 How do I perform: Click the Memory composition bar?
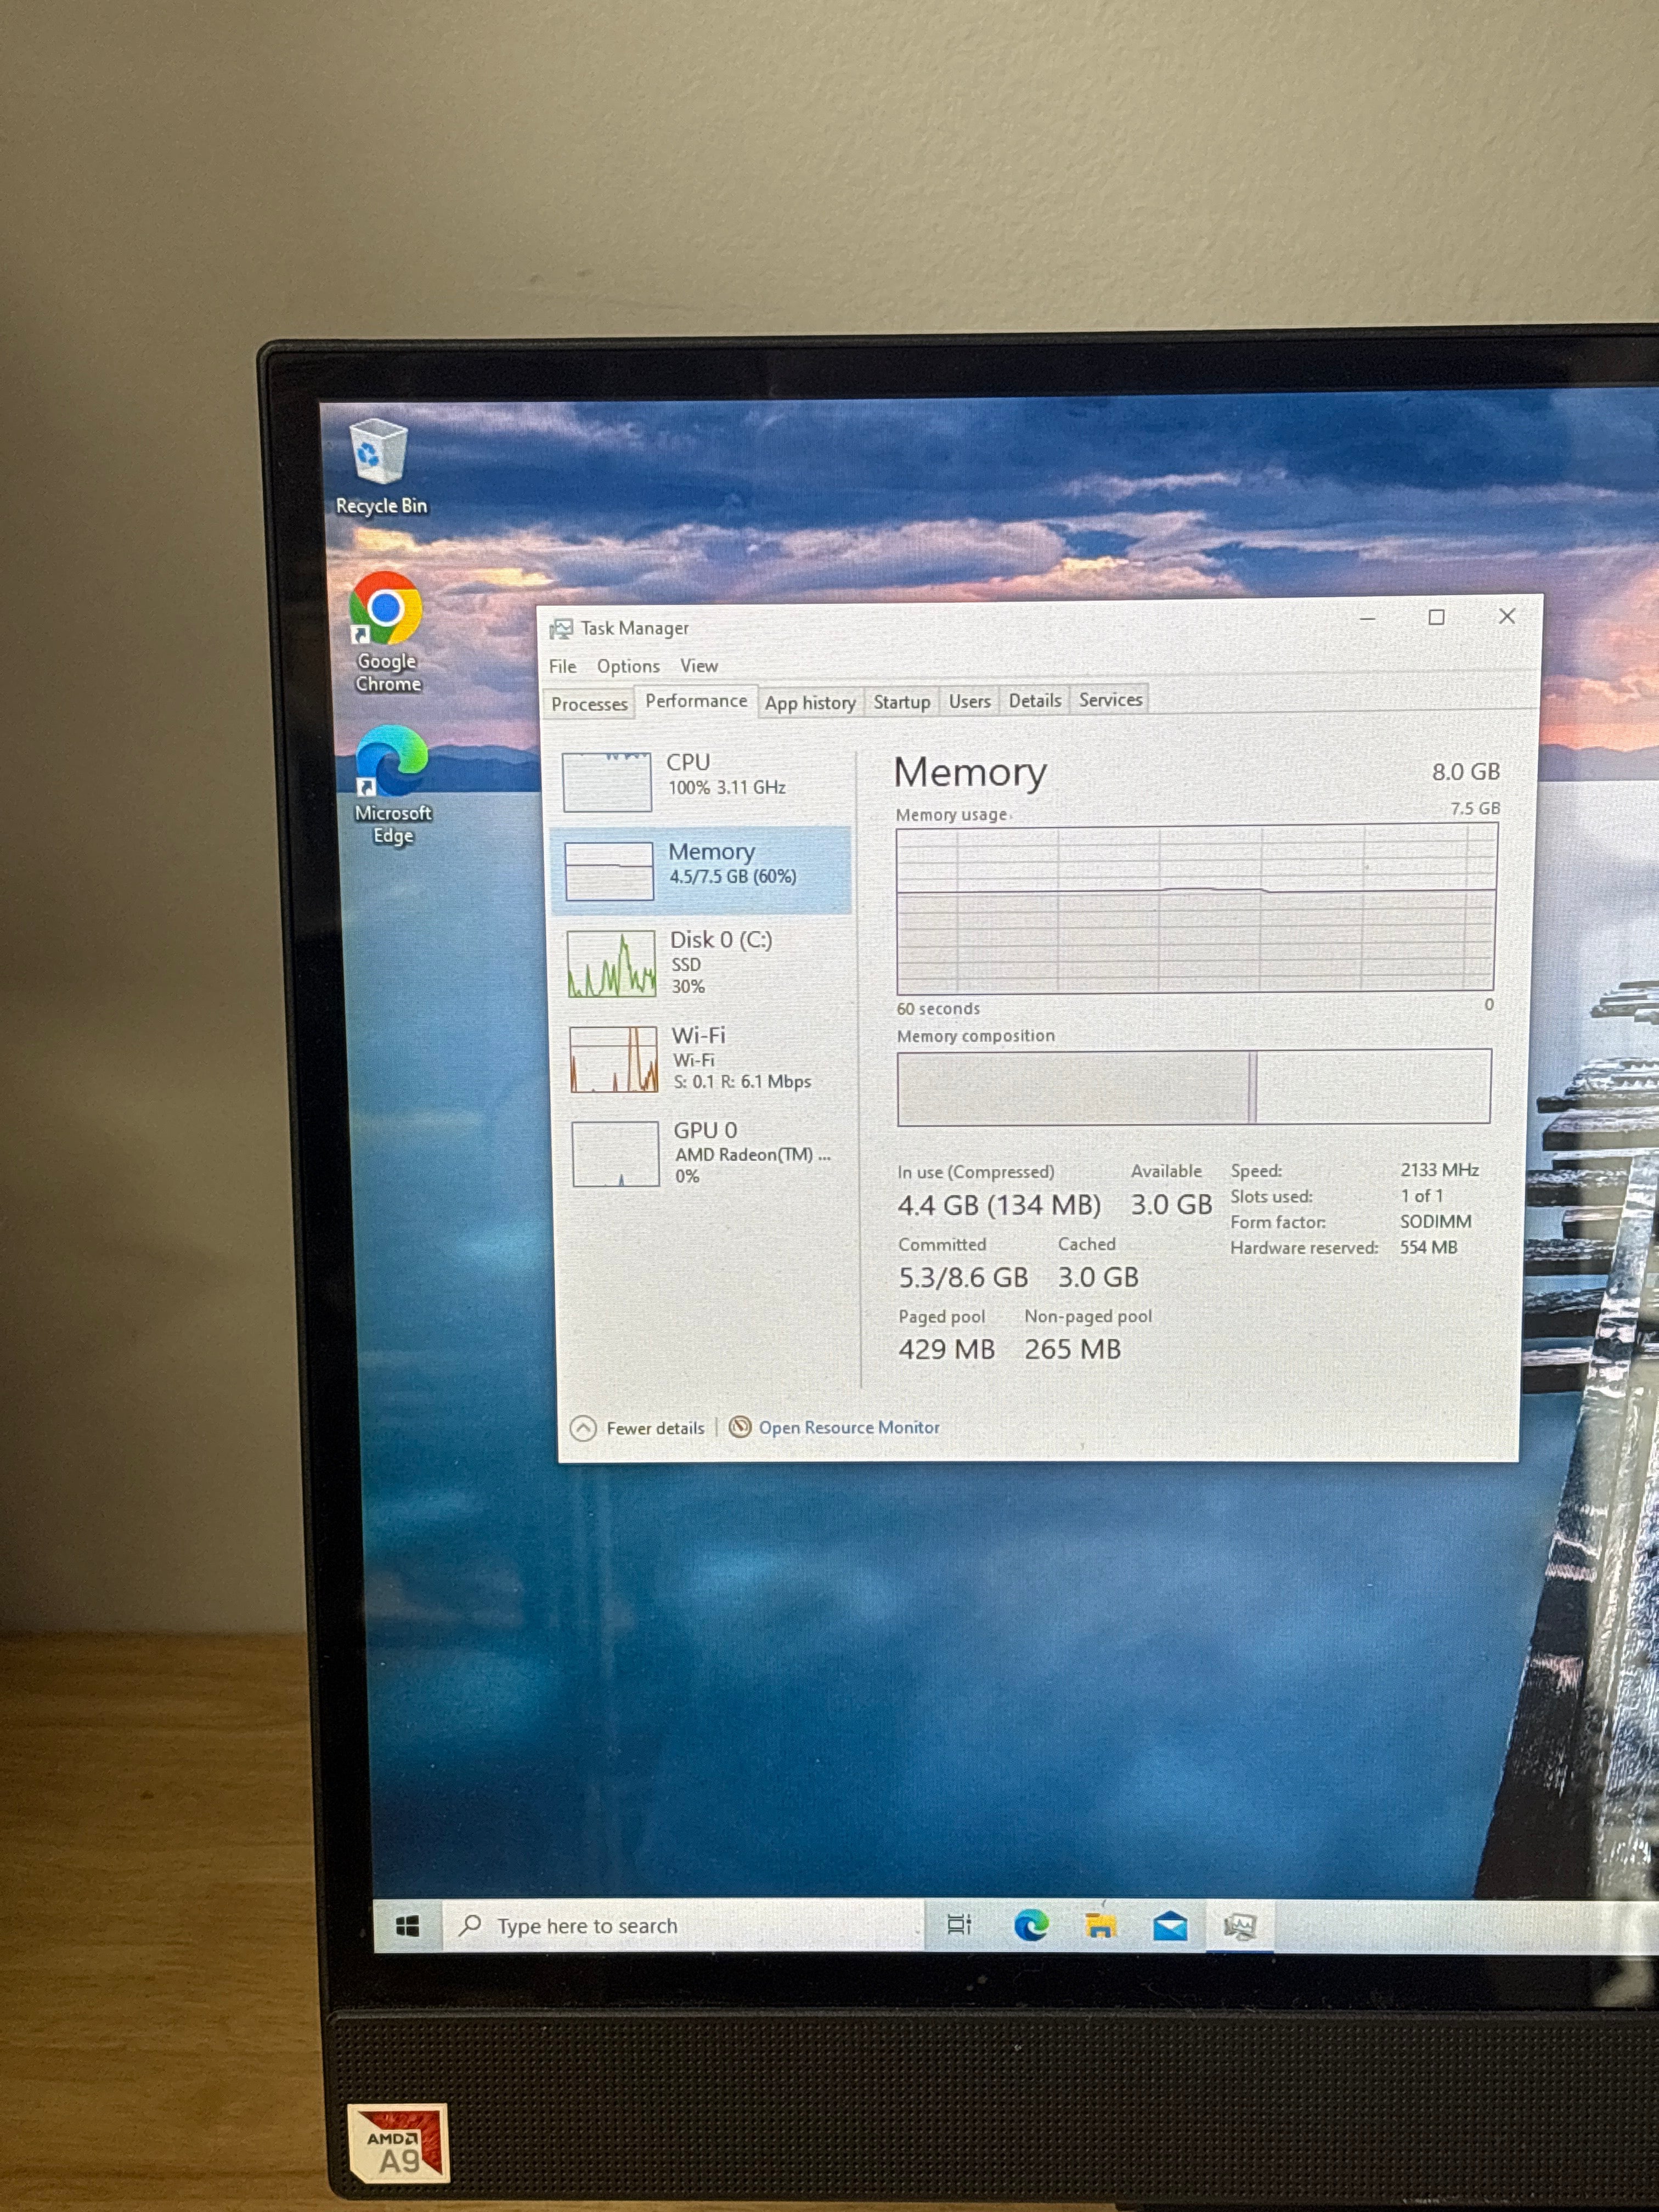click(1194, 1087)
